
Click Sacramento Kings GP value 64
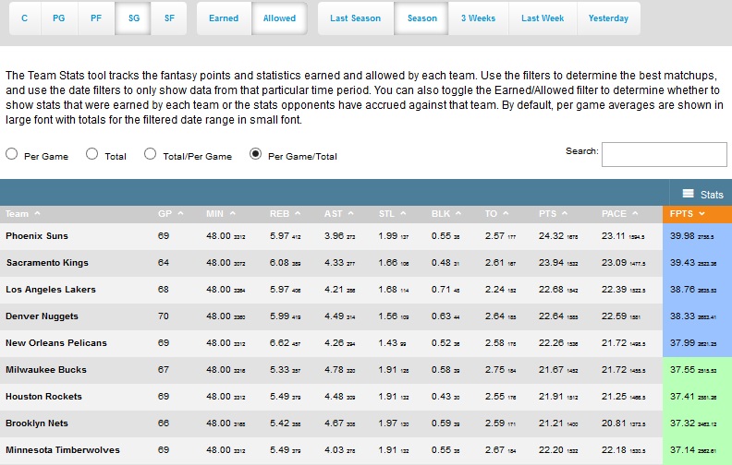(164, 262)
